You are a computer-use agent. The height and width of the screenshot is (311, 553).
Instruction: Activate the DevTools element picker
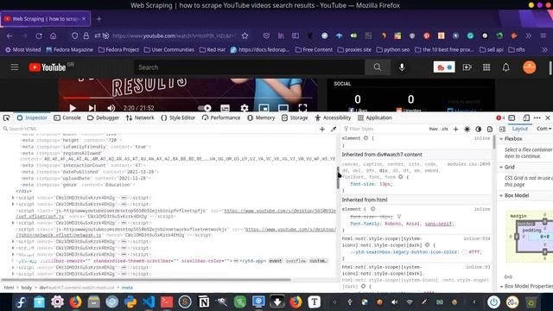pyautogui.click(x=6, y=117)
